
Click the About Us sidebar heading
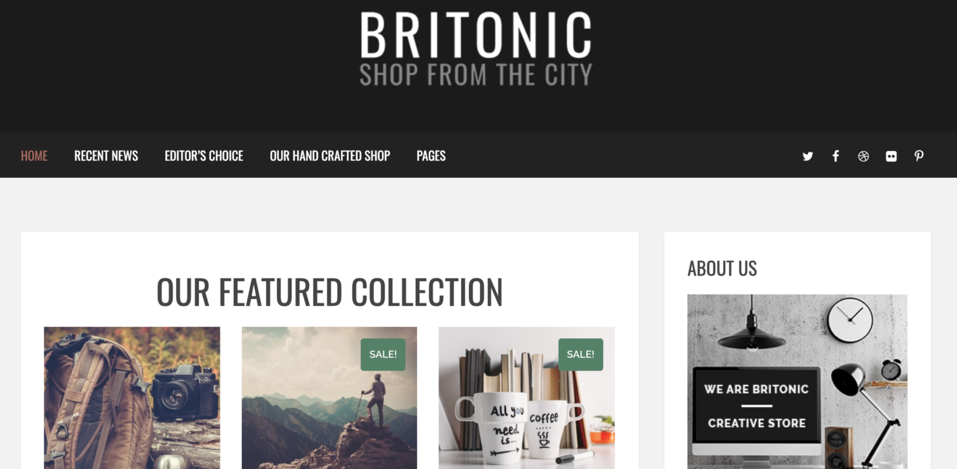pos(722,268)
